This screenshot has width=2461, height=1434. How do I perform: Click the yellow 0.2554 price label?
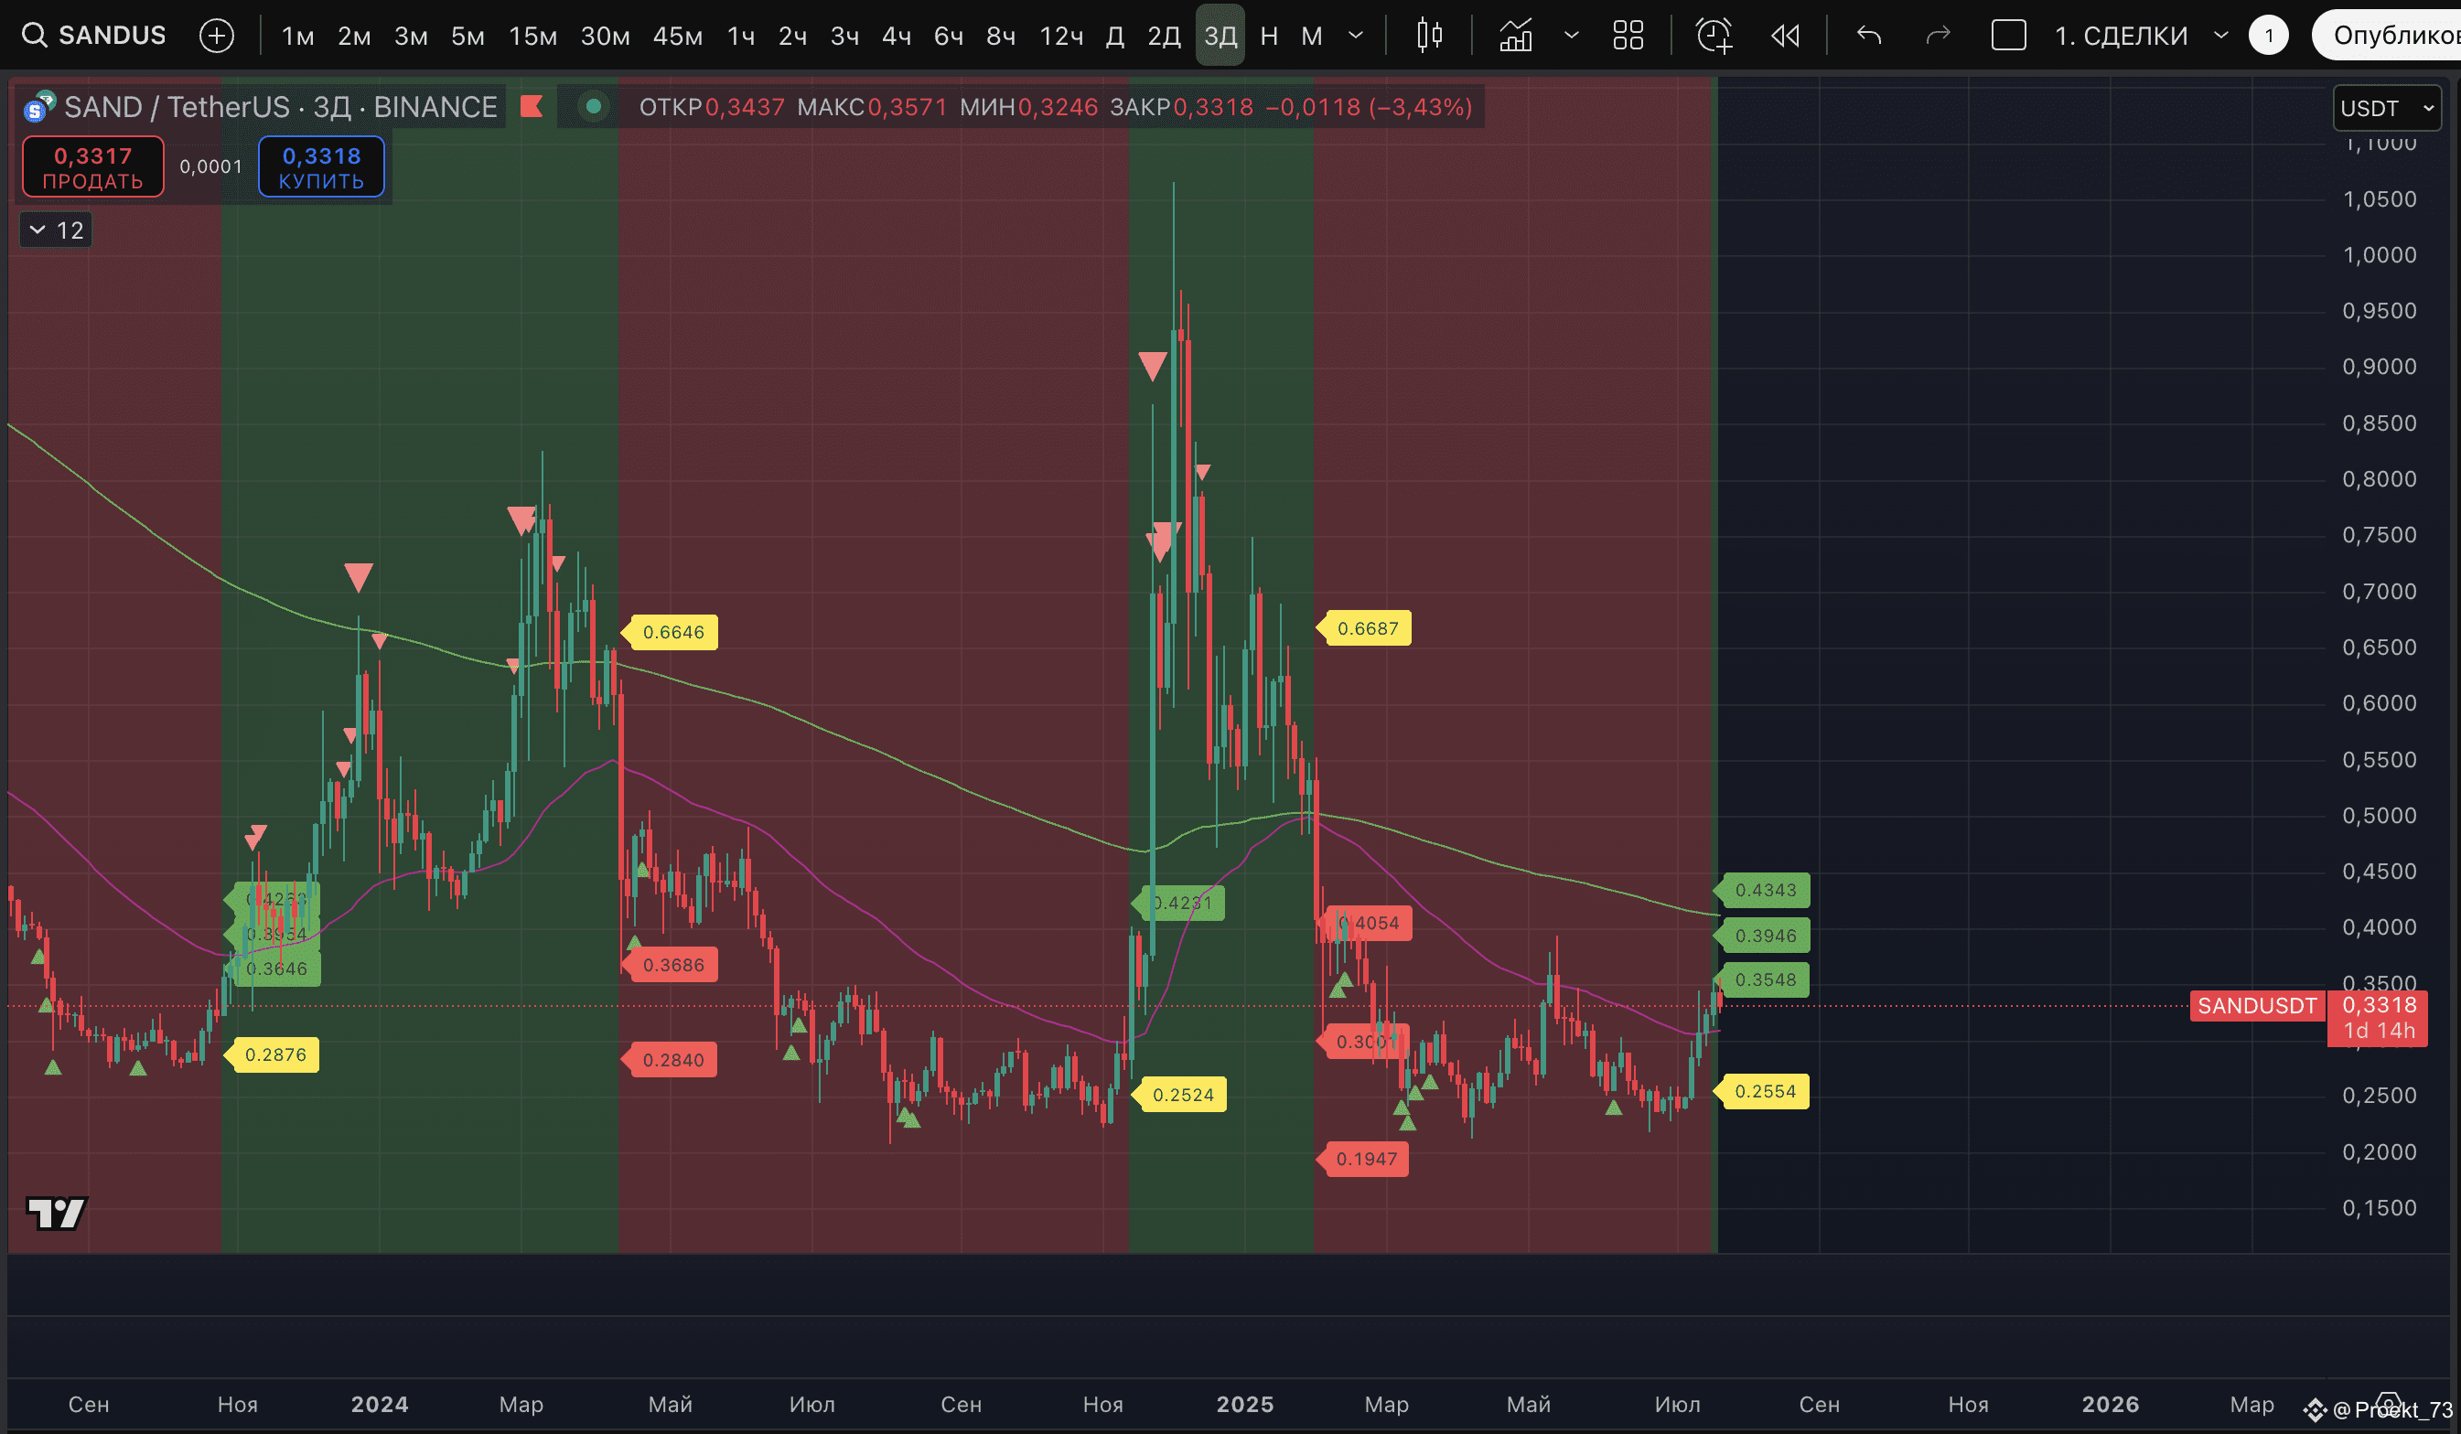click(x=1764, y=1091)
